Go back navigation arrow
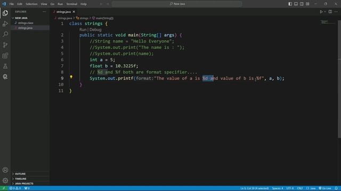 [x=101, y=4]
